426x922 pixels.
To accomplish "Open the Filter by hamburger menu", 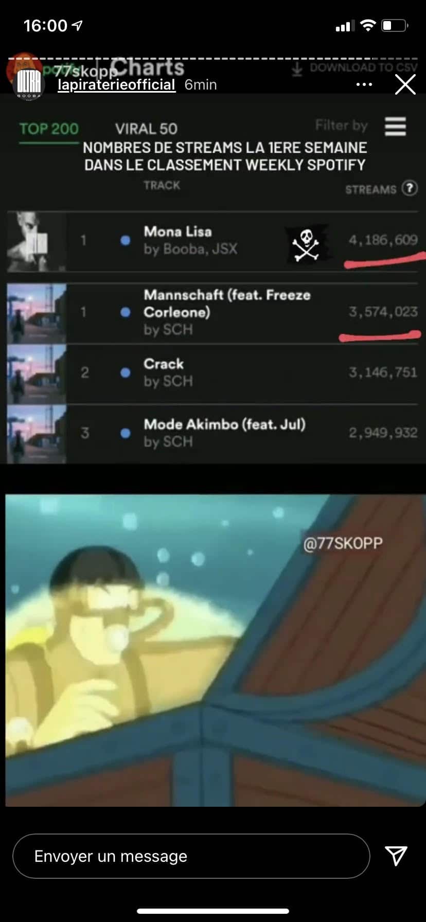I will (x=395, y=126).
